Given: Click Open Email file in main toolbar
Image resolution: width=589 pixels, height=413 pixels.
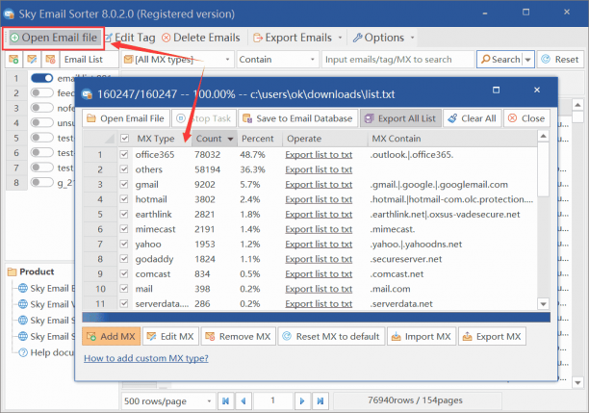Looking at the screenshot, I should coord(53,38).
